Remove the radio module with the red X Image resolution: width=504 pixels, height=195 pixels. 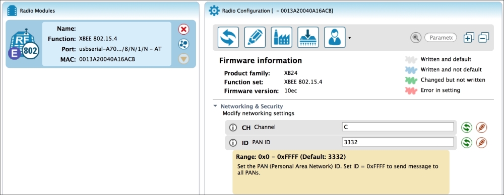pyautogui.click(x=183, y=30)
